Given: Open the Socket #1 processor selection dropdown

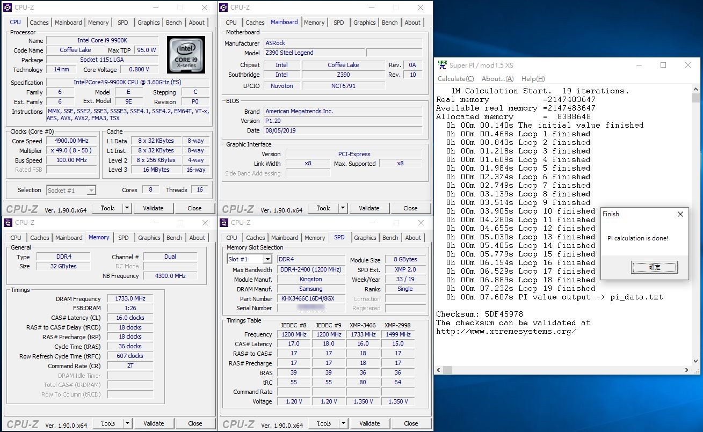Looking at the screenshot, I should click(x=91, y=190).
